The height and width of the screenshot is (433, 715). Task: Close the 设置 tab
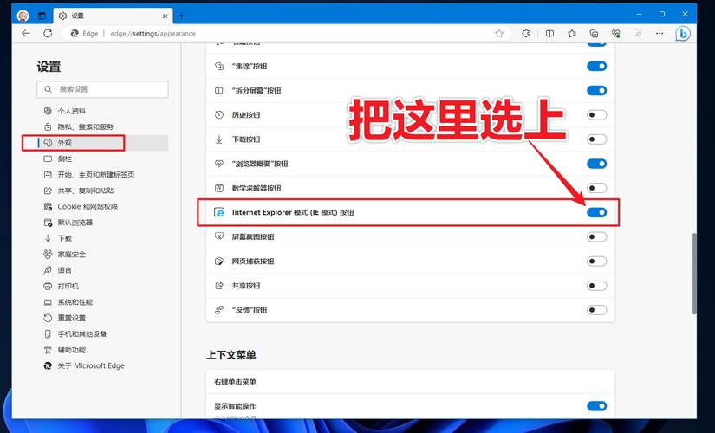tap(165, 16)
